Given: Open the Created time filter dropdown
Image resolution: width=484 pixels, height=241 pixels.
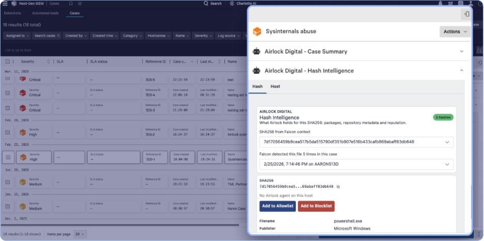Looking at the screenshot, I should [104, 36].
